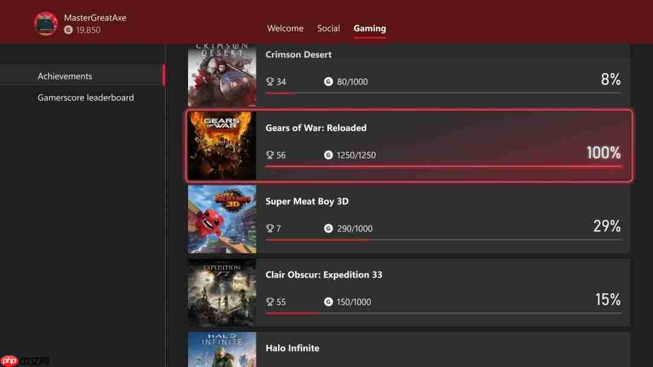This screenshot has height=367, width=653.
Task: Click the Gears of War: Reloaded progress bar
Action: pyautogui.click(x=444, y=166)
